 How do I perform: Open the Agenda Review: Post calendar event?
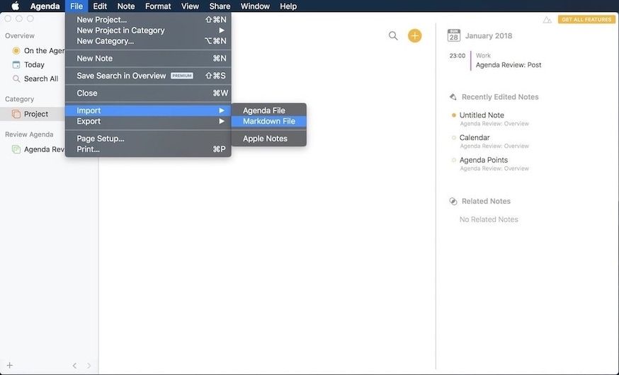click(x=508, y=65)
